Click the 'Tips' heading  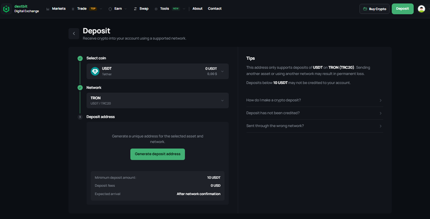(x=251, y=58)
